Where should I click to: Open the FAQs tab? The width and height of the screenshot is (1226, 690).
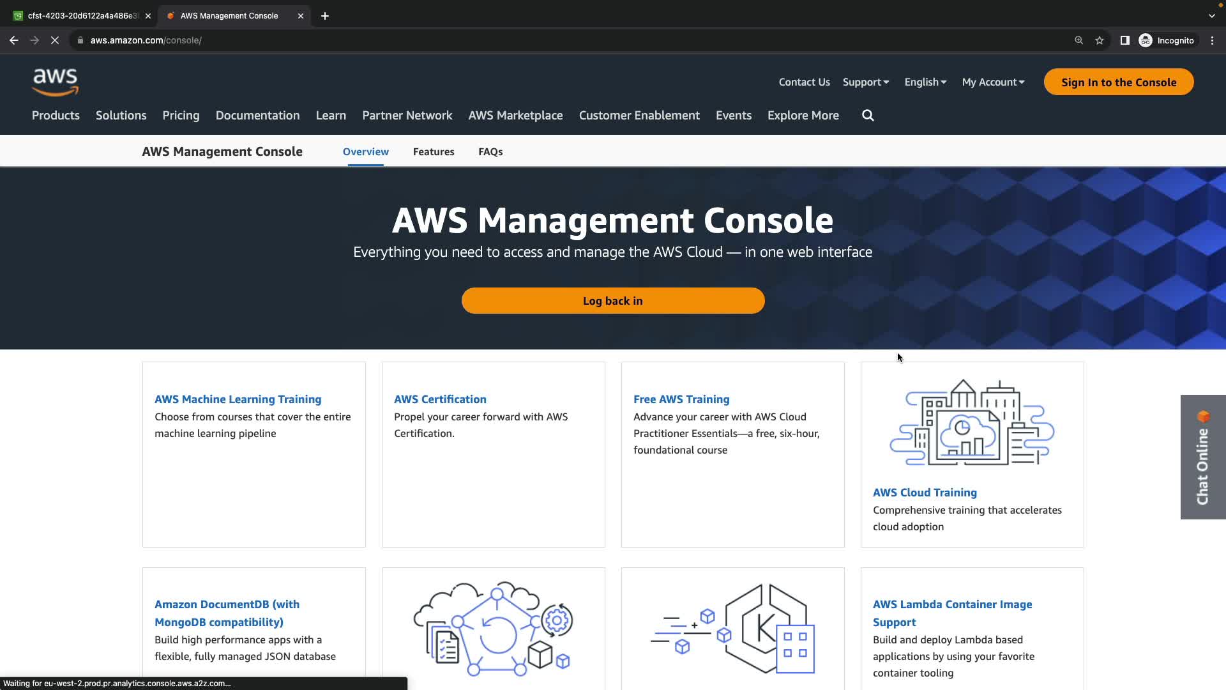coord(490,152)
